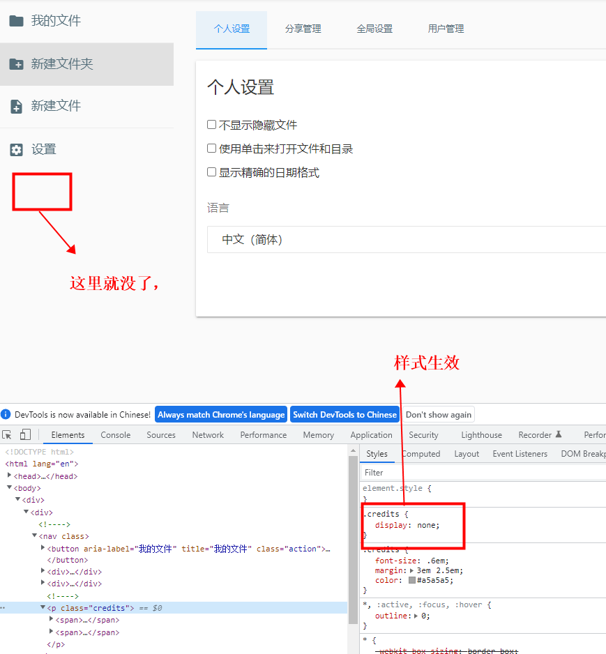This screenshot has width=606, height=654.
Task: Toggle the device toolbar icon
Action: (x=25, y=434)
